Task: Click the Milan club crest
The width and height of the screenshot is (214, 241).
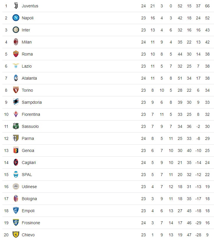Action: tap(16, 42)
